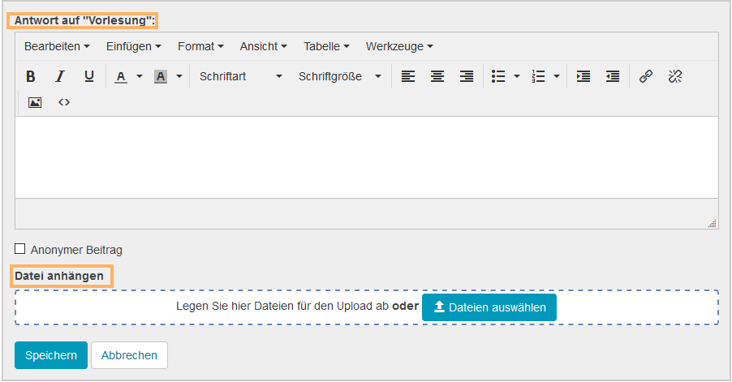Open the source code view
The image size is (732, 382).
point(64,102)
